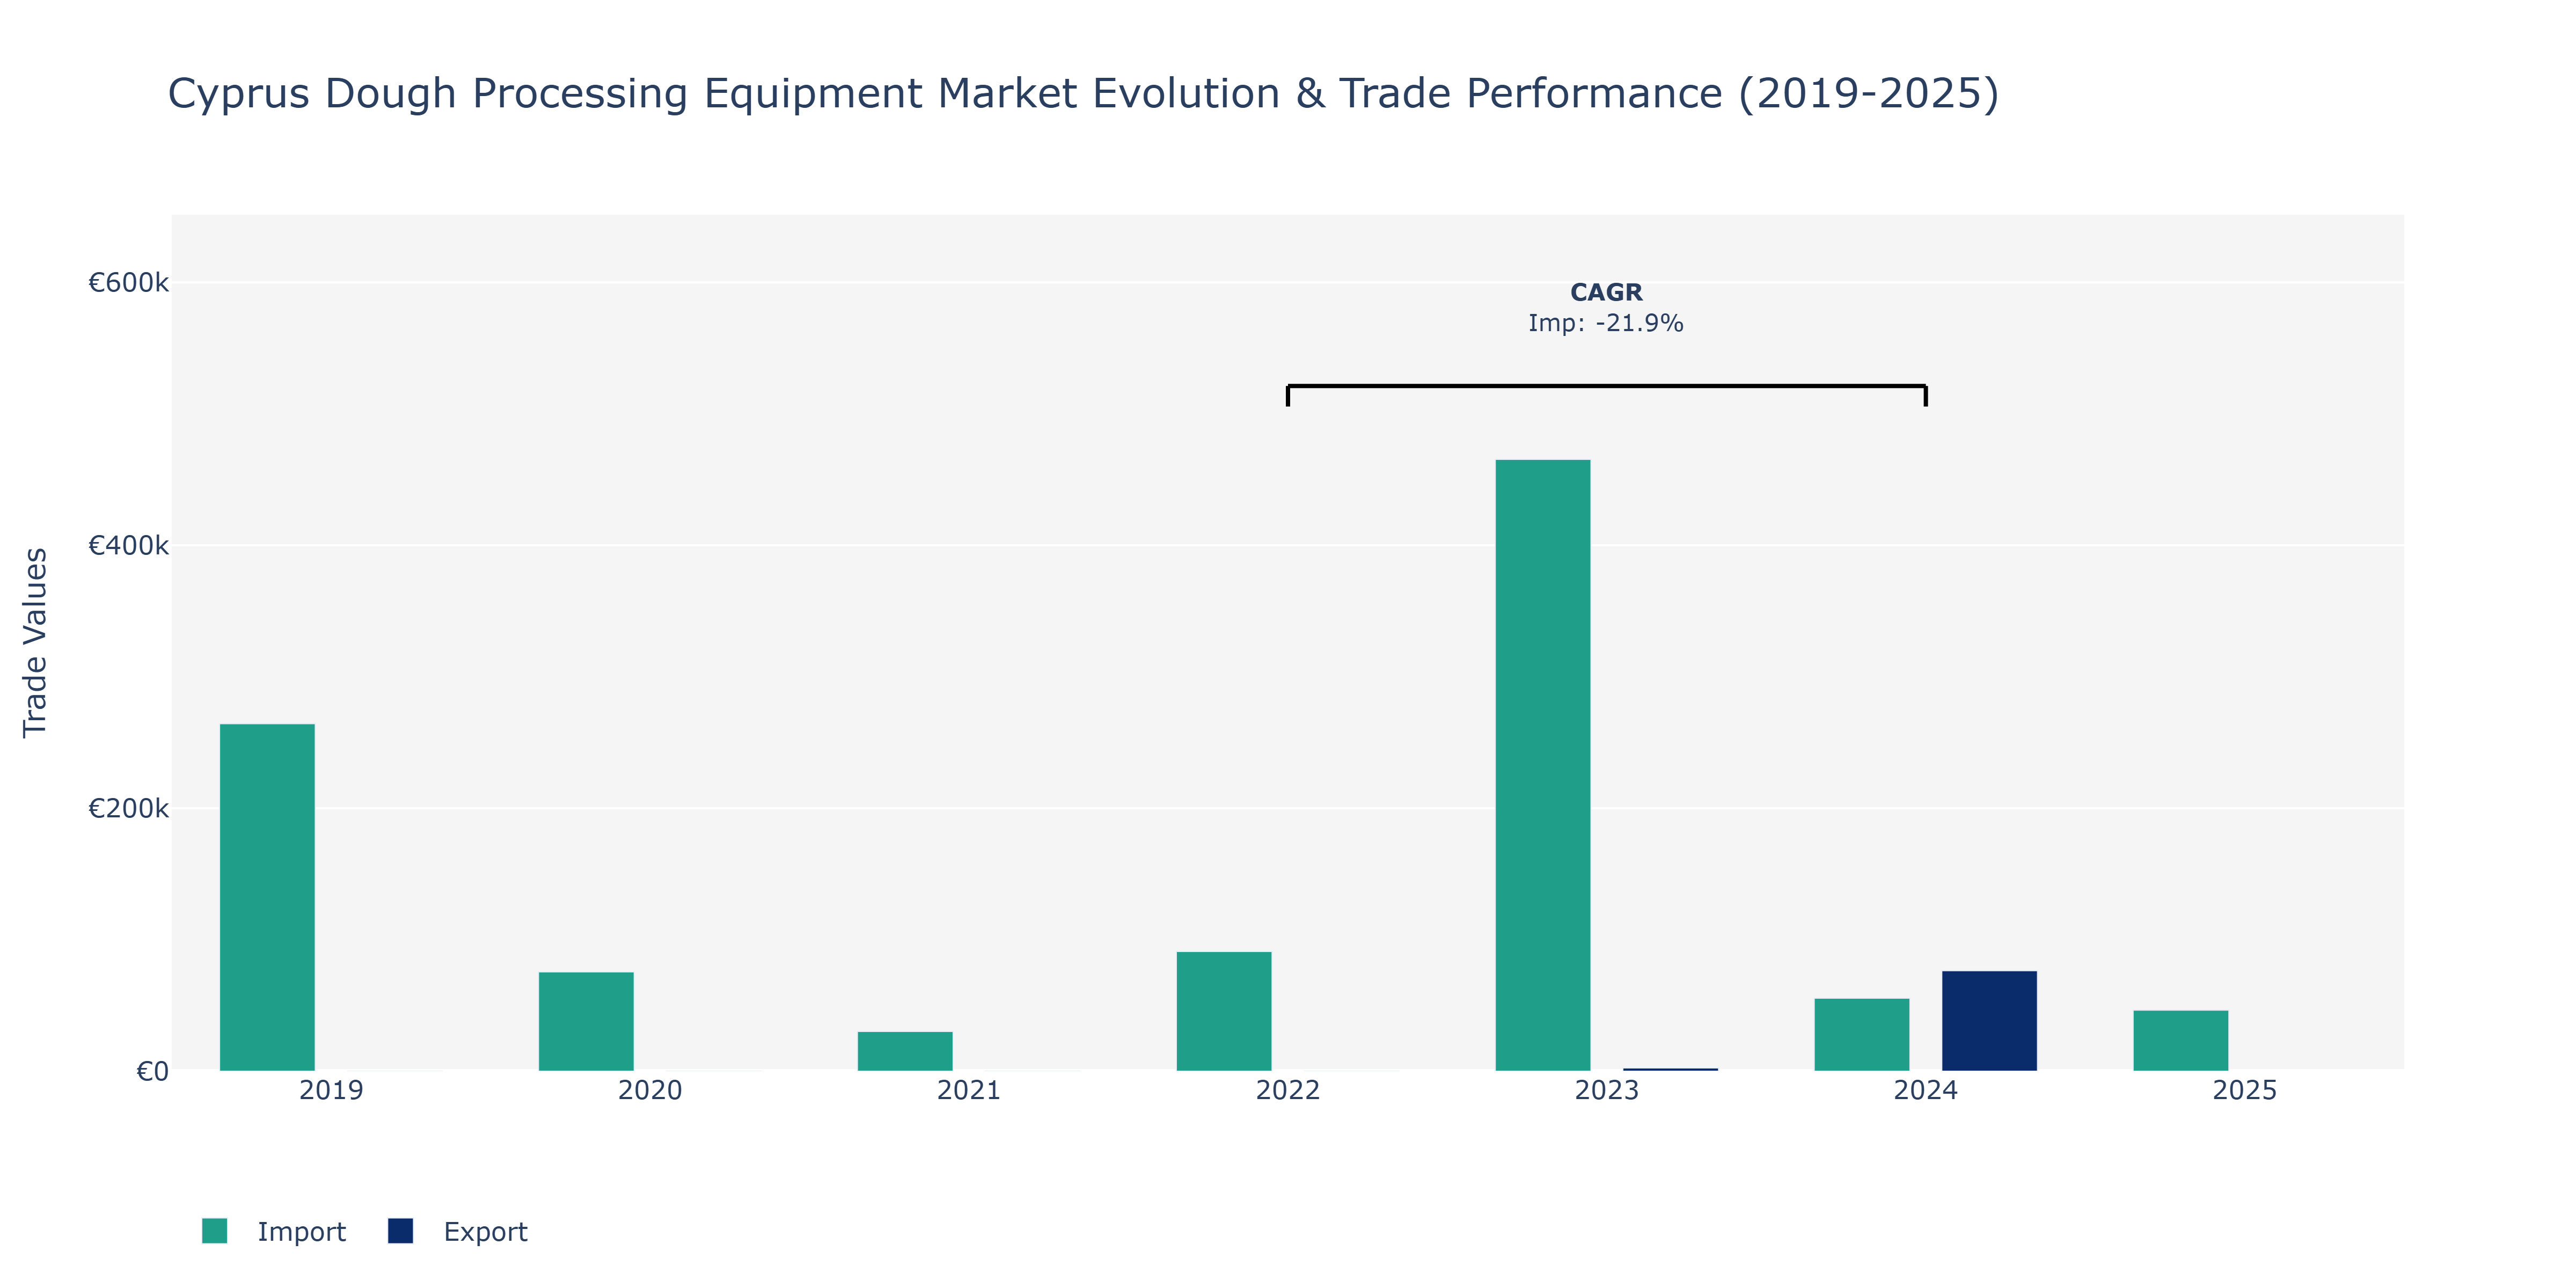Click the 'Imp: -21.9%' annotation

point(1606,323)
